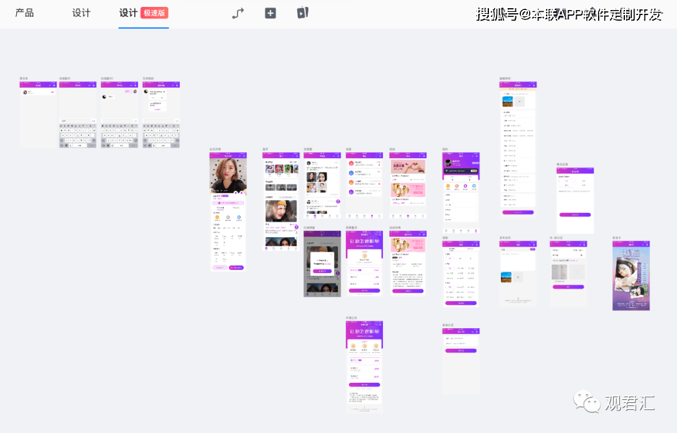The image size is (677, 433).
Task: Select the 邀请卡 poster artboard
Action: pos(631,275)
